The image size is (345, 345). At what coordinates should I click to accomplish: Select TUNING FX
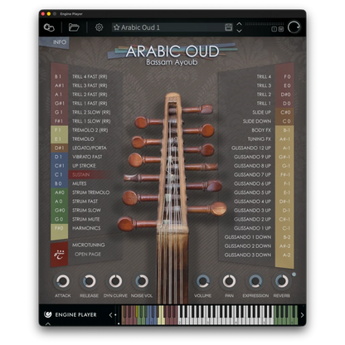point(260,138)
